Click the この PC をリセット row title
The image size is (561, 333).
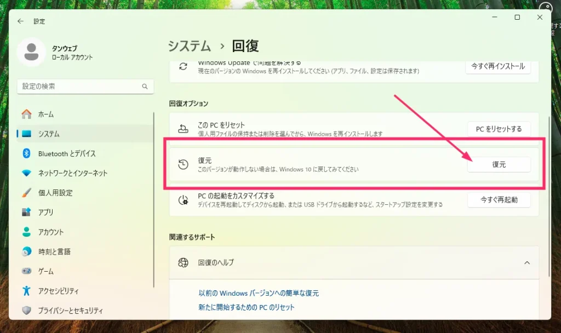(221, 125)
